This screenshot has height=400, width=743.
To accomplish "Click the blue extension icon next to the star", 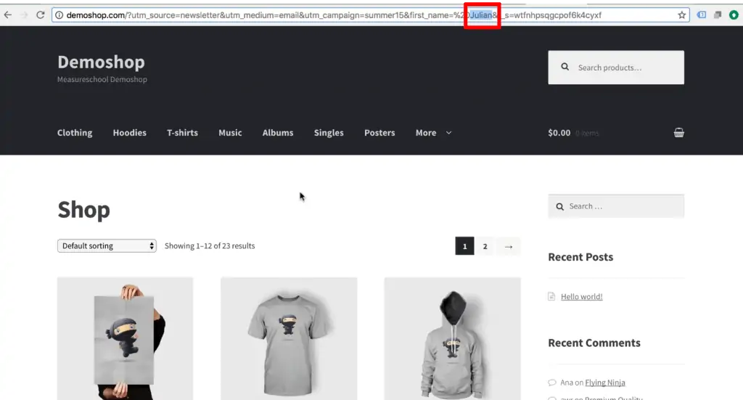I will pyautogui.click(x=702, y=15).
